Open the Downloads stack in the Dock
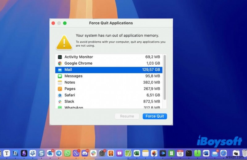 236,153
